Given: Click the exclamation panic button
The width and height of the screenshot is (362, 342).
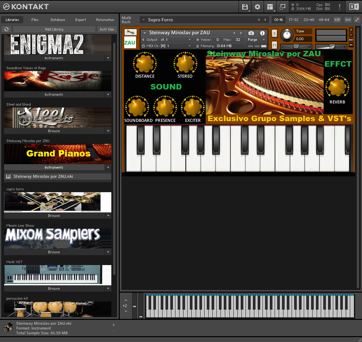Looking at the screenshot, I should [340, 7].
